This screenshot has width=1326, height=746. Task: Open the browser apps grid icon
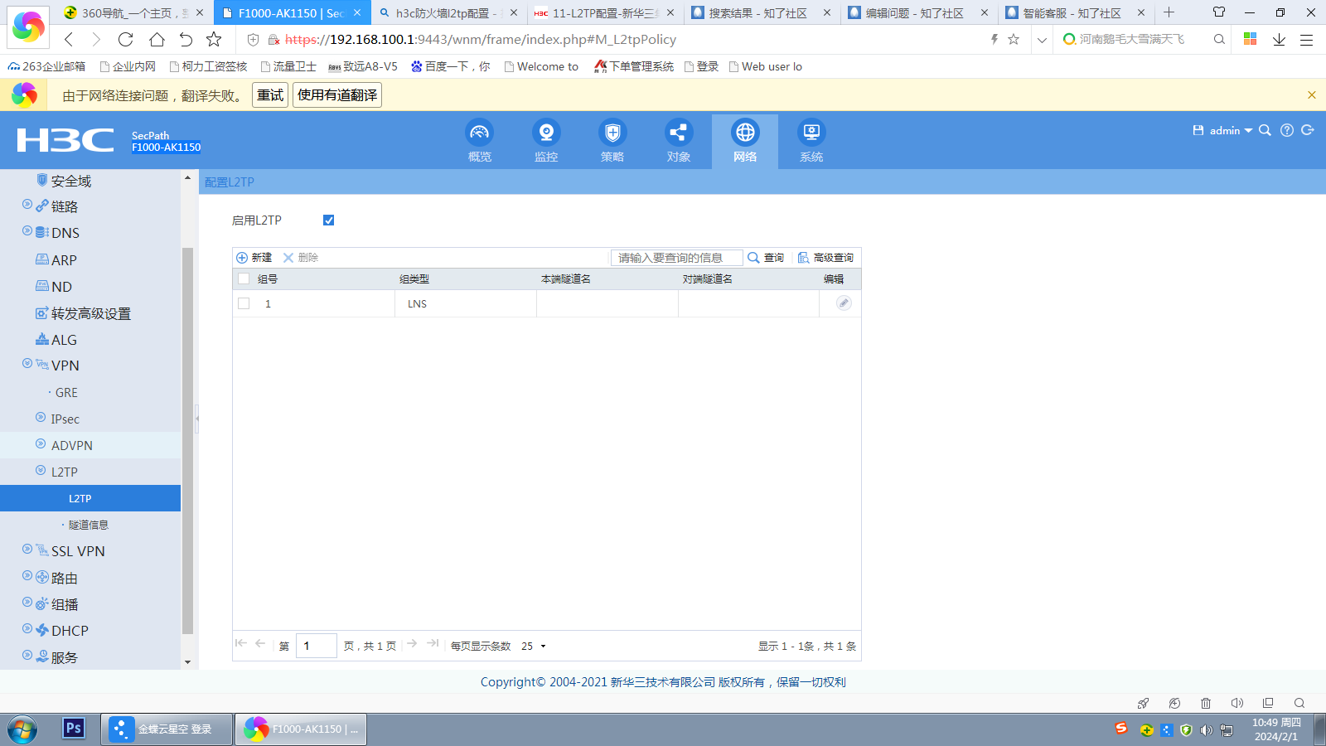pos(1251,39)
